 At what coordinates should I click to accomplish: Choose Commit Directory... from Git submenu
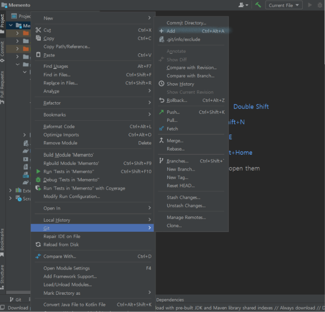click(192, 23)
